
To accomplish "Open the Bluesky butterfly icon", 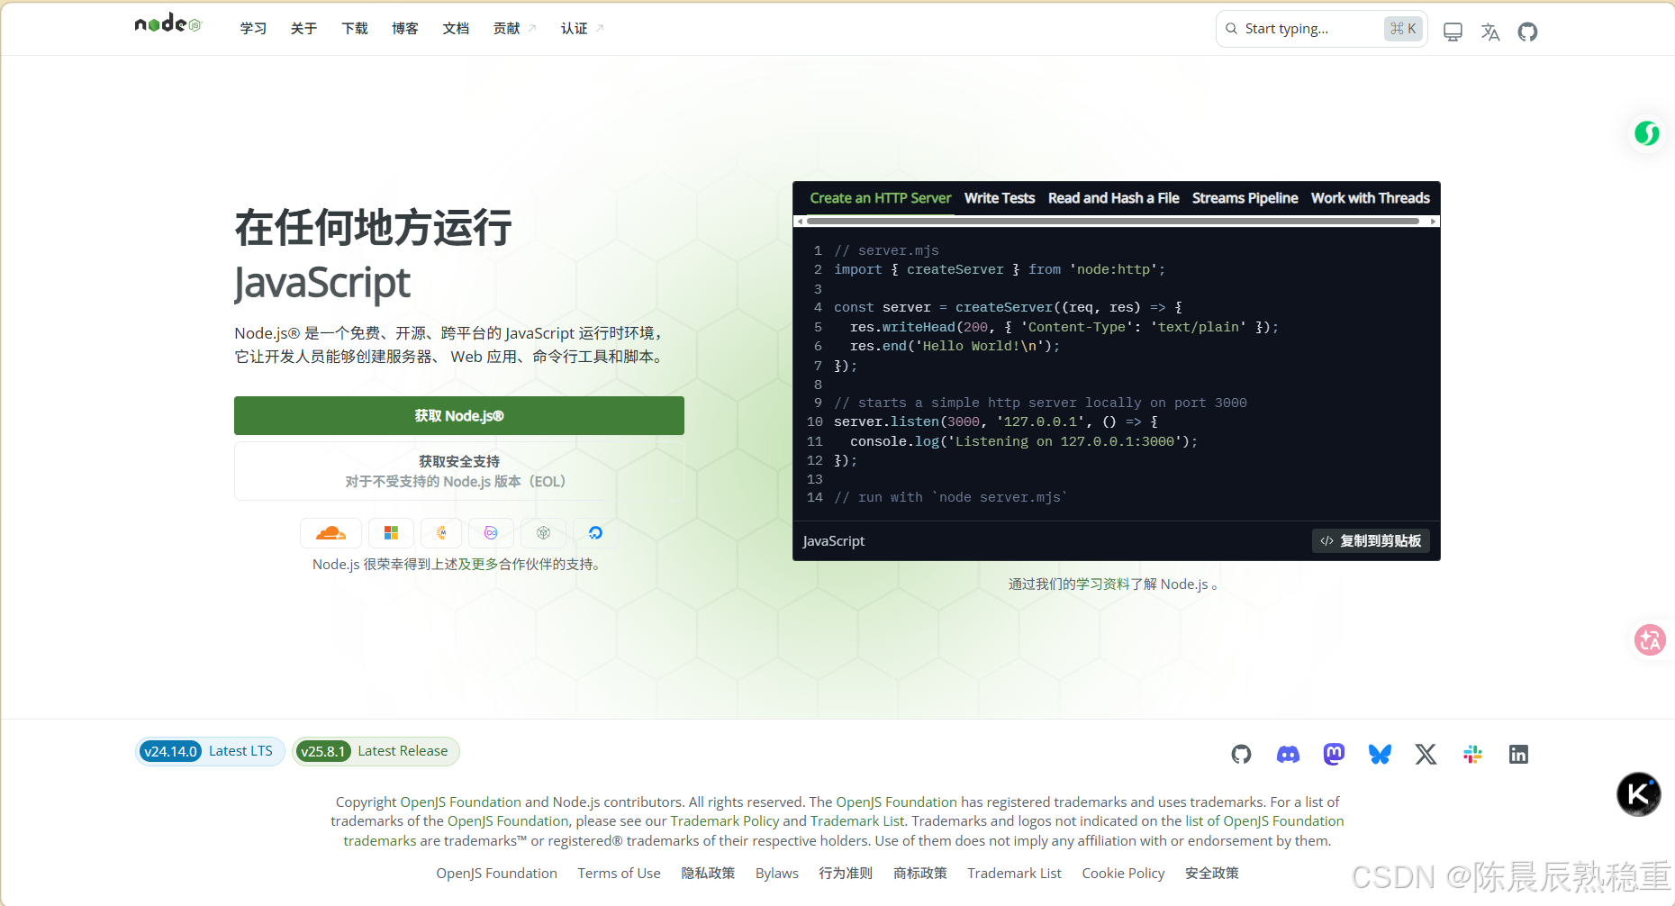I will [1380, 755].
